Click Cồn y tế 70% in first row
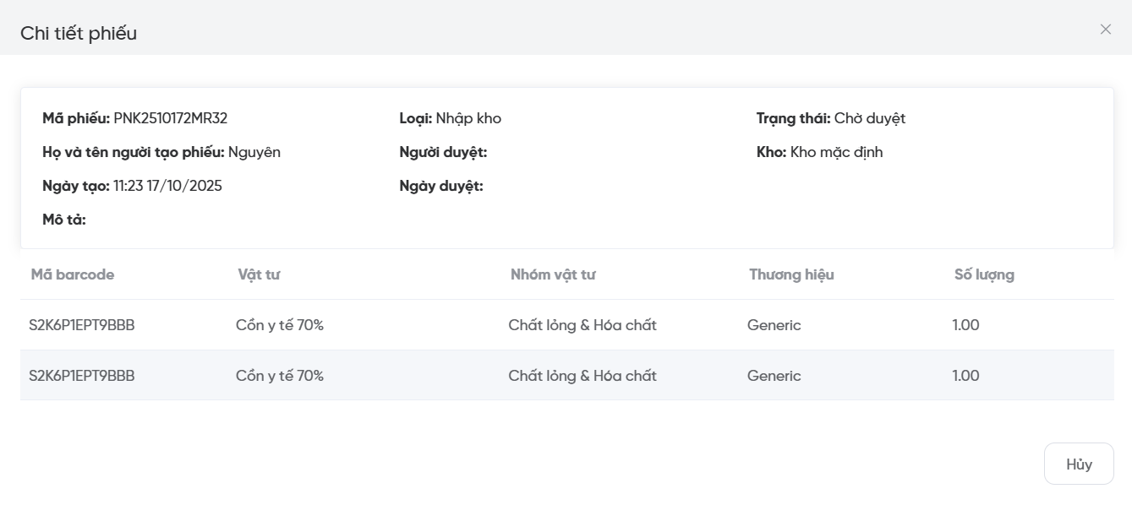 280,325
